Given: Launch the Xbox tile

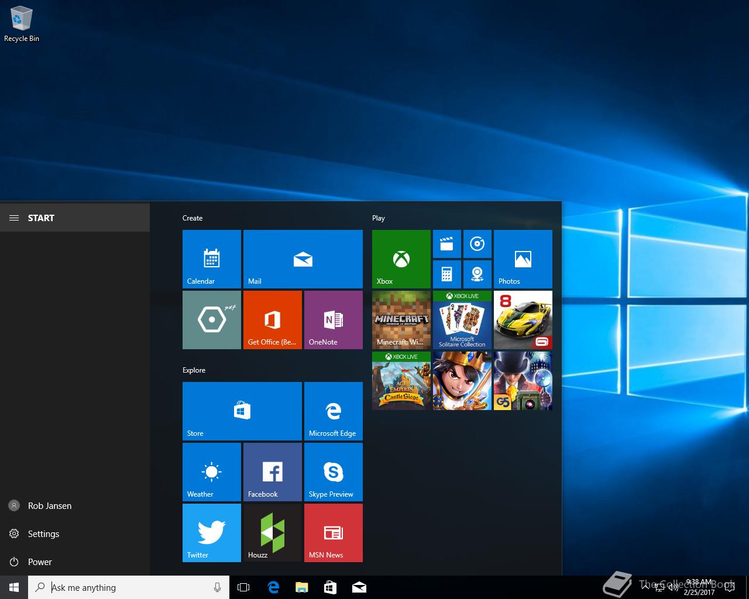Looking at the screenshot, I should pos(401,259).
